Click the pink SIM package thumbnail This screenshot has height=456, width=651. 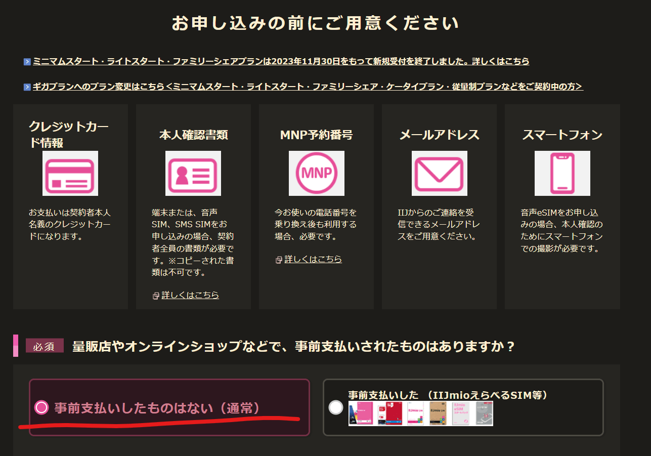tap(361, 413)
